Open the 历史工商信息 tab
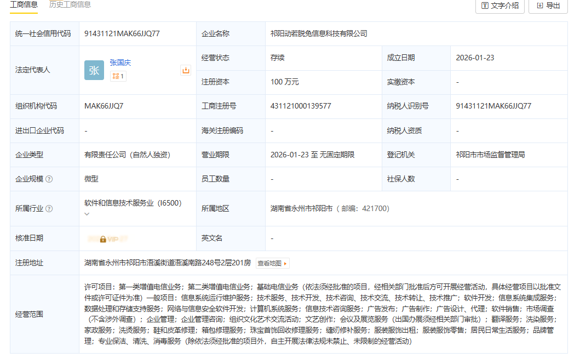The image size is (580, 358). [x=70, y=5]
